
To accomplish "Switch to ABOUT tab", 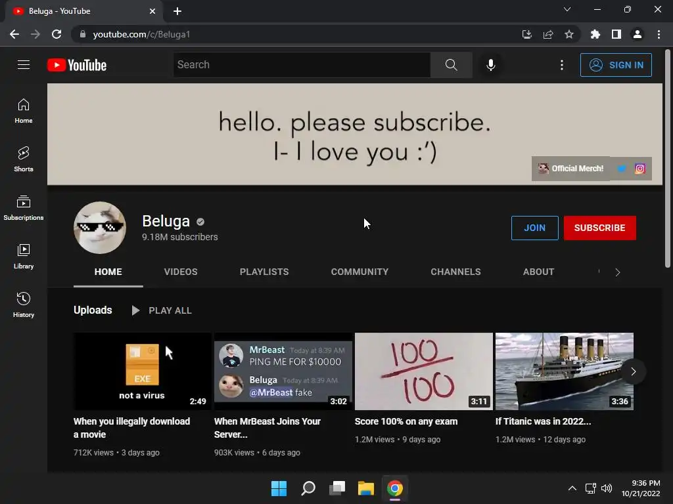I will click(539, 272).
